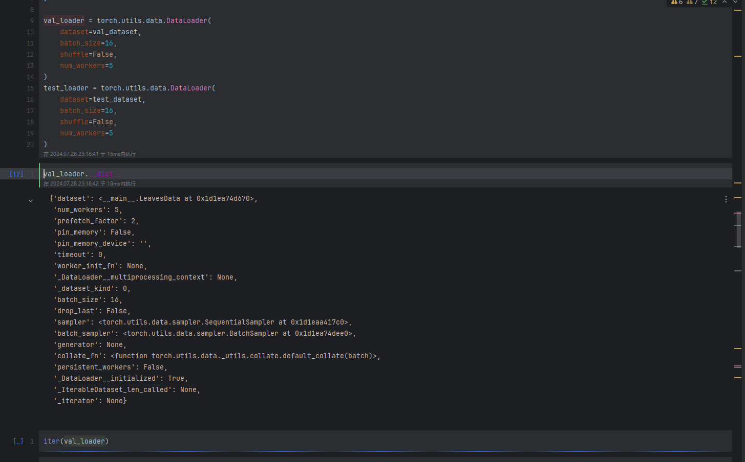Jump to next highlighted error with down arrow
The width and height of the screenshot is (745, 462).
pos(735,2)
